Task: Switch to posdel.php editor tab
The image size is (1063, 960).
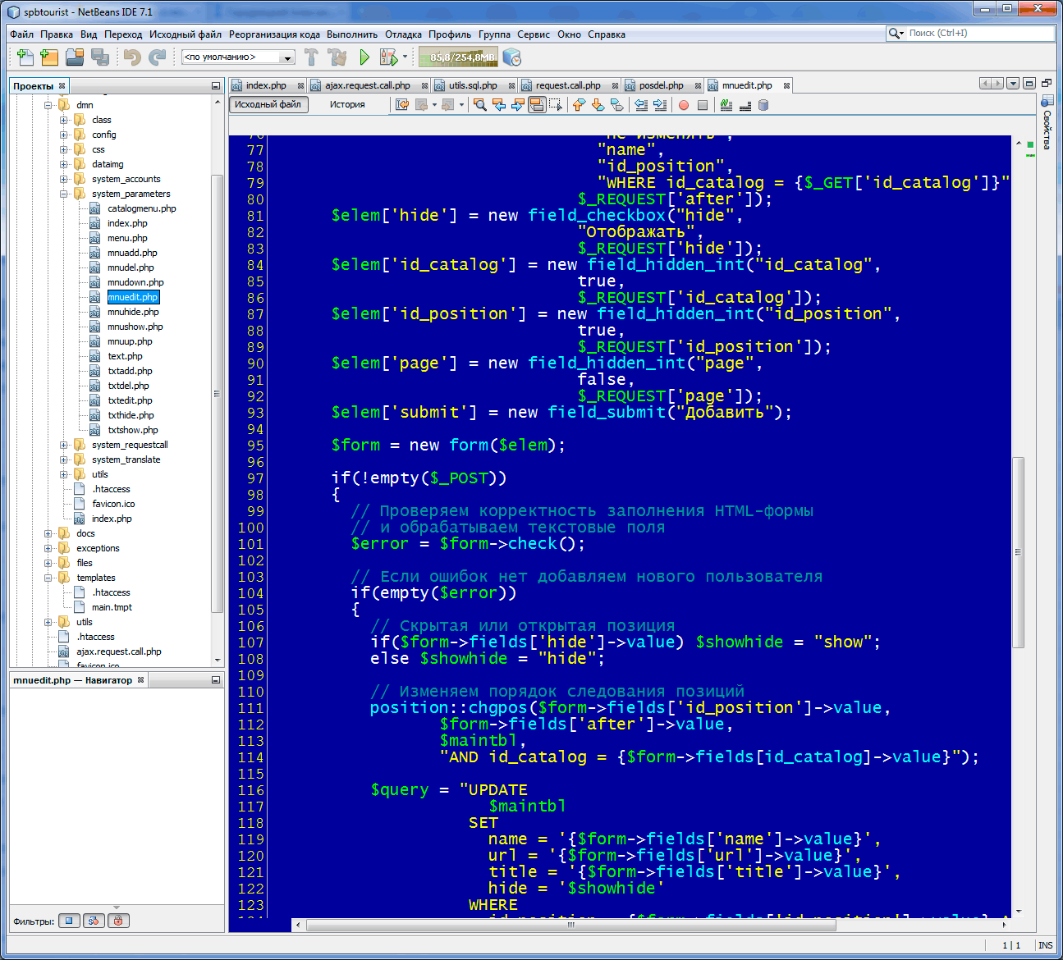Action: [662, 85]
